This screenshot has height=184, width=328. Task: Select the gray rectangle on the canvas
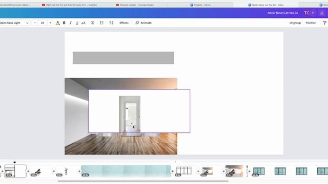coord(123,58)
